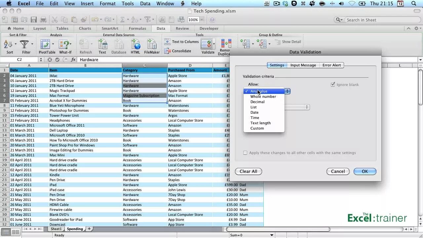This screenshot has height=238, width=423.
Task: Click the New workbook icon
Action: coord(5,20)
